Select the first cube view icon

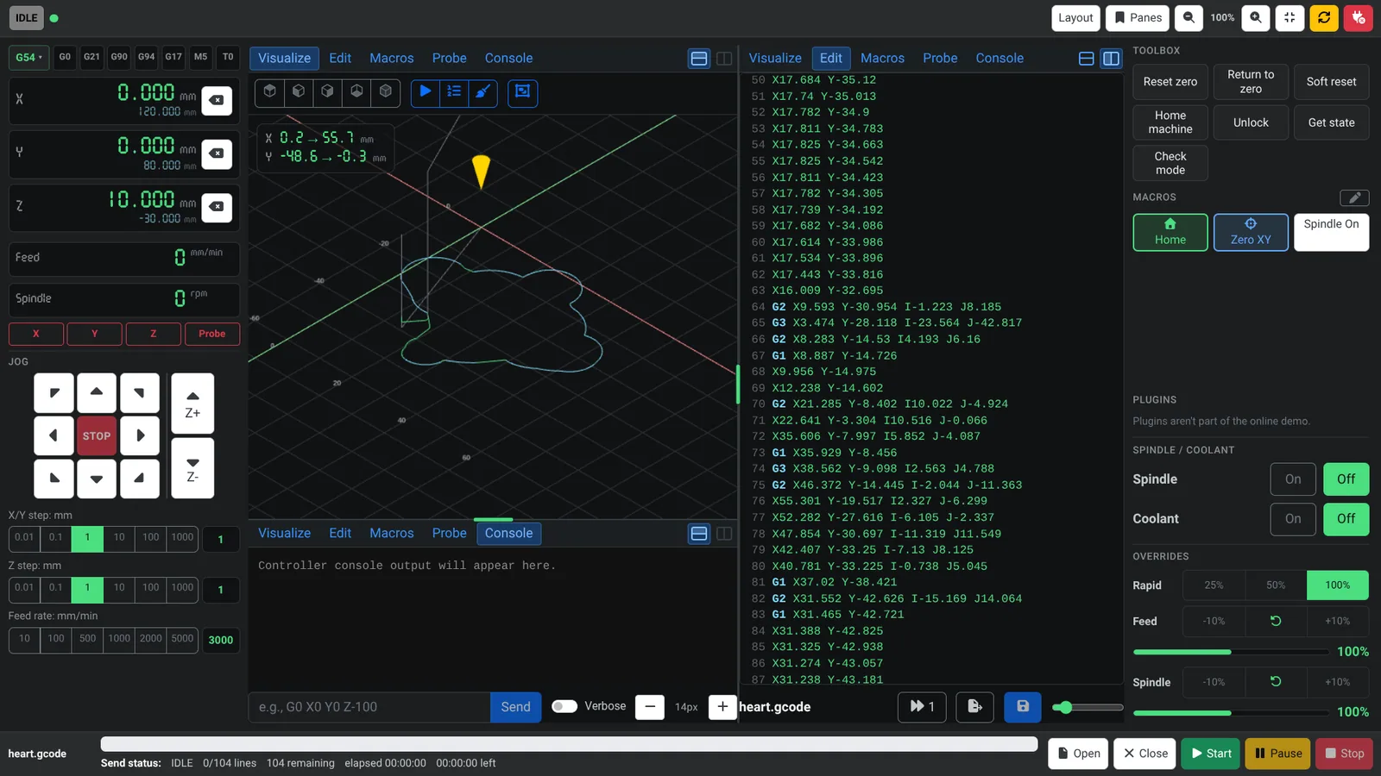coord(270,92)
